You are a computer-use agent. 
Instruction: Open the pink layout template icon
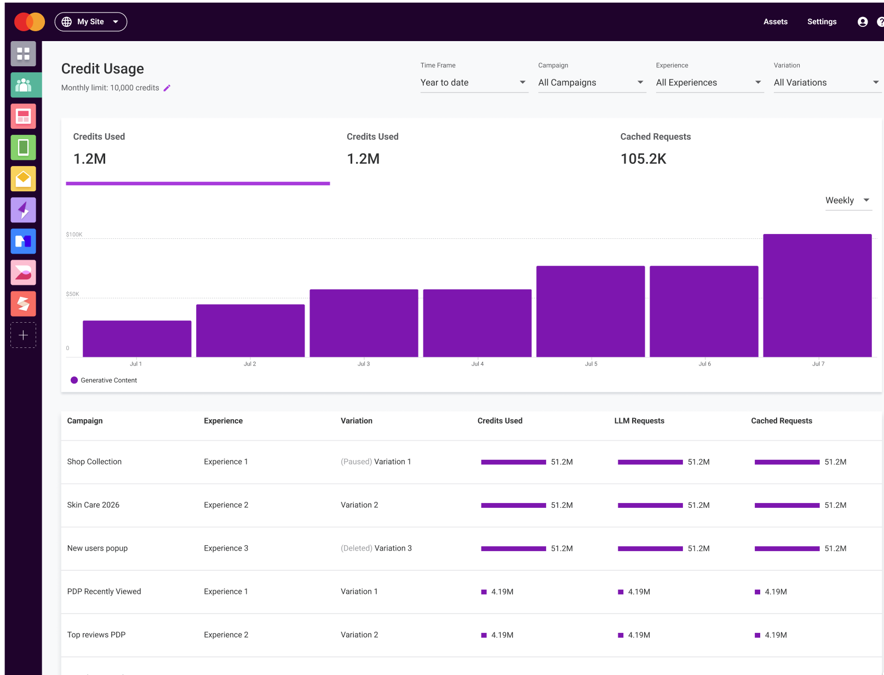(23, 116)
